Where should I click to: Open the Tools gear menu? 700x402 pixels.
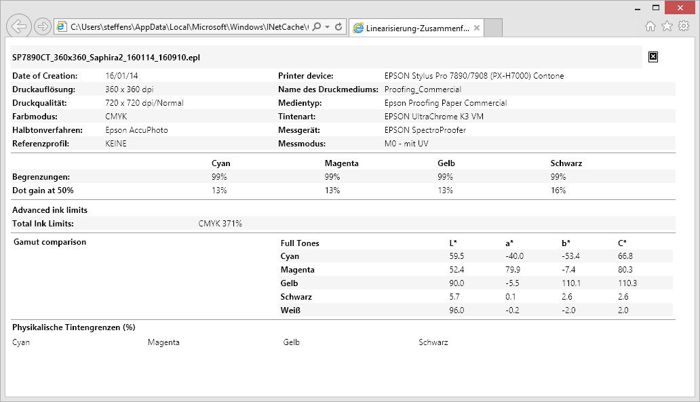point(684,26)
